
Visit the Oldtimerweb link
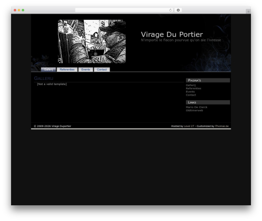coord(194,110)
